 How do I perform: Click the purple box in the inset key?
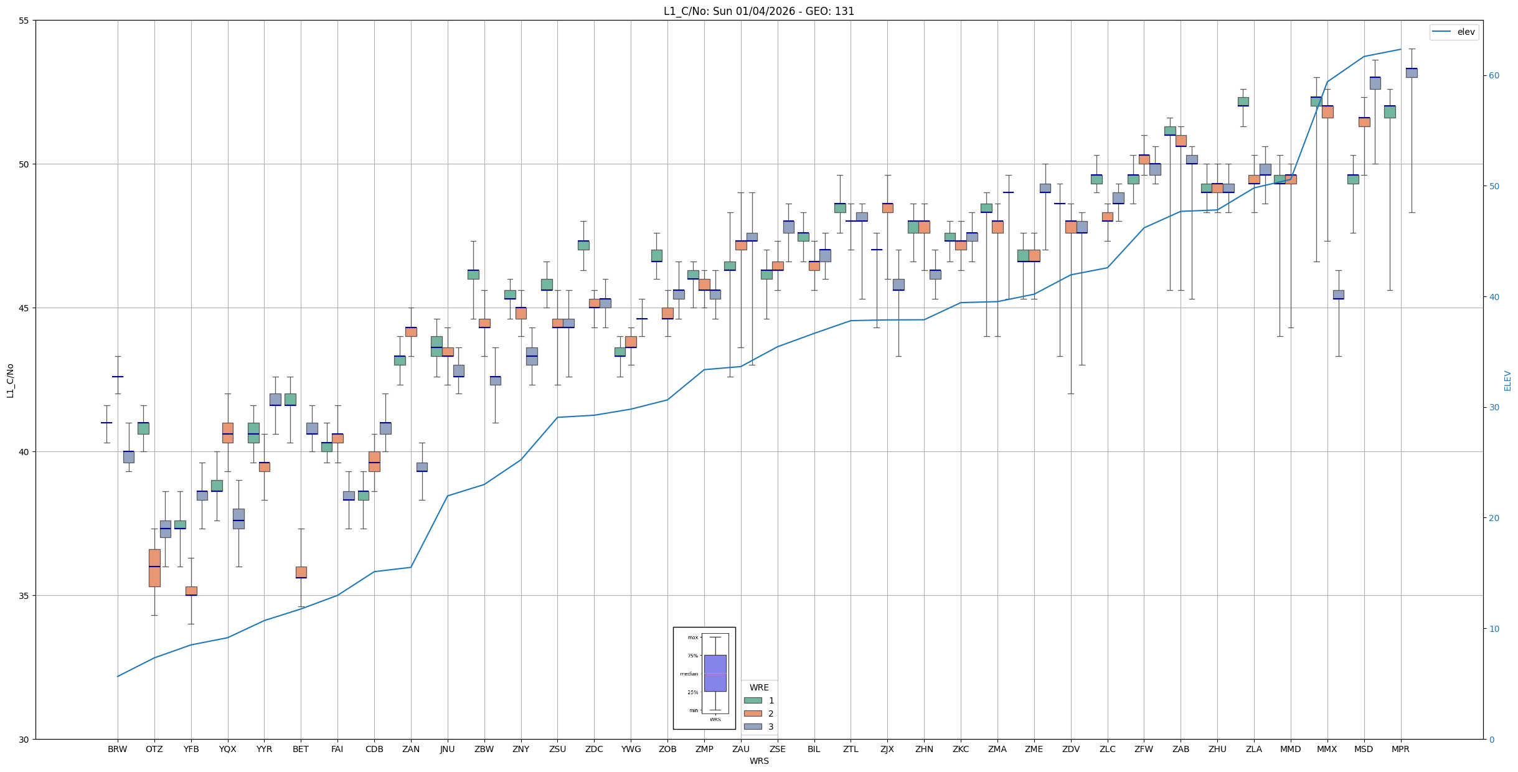pos(715,673)
